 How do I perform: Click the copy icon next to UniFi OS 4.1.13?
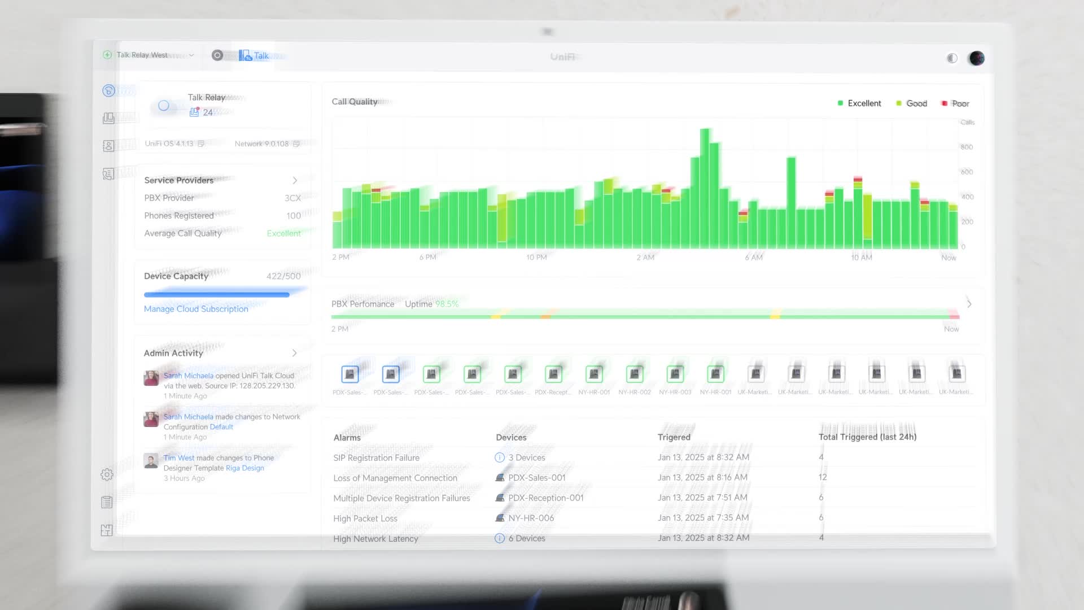coord(201,144)
